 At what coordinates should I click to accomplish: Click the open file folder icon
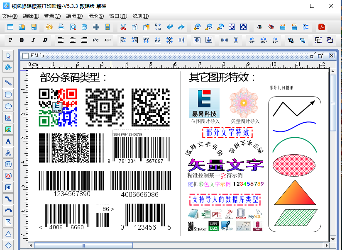tap(22, 27)
